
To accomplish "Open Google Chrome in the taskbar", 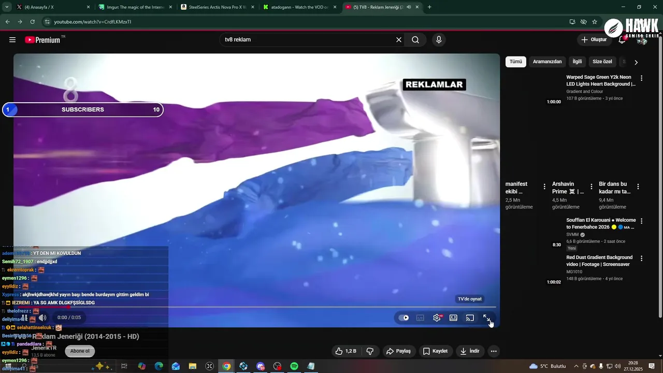I will (x=226, y=366).
